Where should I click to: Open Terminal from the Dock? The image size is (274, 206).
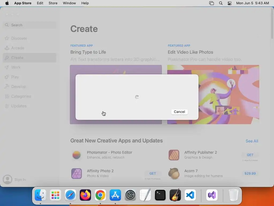(160, 195)
